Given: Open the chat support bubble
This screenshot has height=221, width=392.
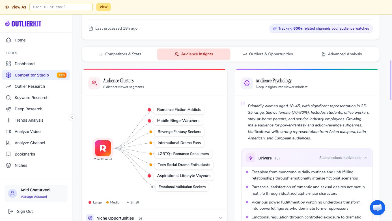Looking at the screenshot, I should click(377, 208).
